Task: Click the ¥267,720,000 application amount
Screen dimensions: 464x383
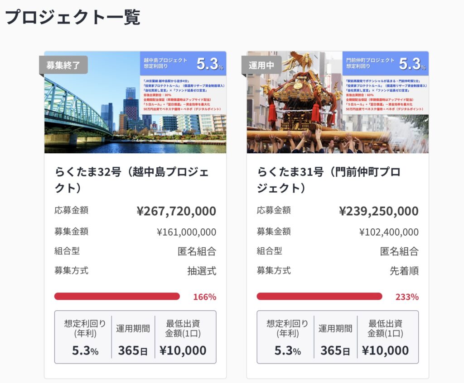Action: [x=176, y=211]
